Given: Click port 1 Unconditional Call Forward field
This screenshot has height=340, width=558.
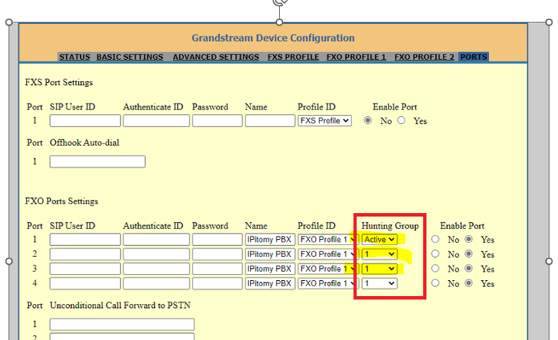Looking at the screenshot, I should (121, 325).
